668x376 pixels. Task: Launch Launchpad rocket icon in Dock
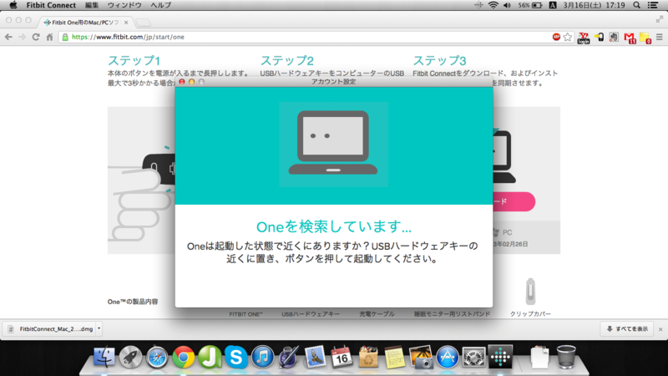coord(130,357)
